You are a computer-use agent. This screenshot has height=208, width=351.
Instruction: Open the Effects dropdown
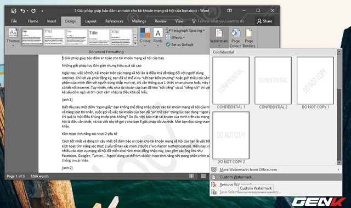point(175,38)
